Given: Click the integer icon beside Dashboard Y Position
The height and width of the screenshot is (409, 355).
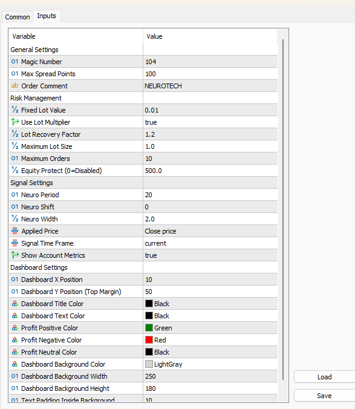Looking at the screenshot, I should click(x=15, y=292).
